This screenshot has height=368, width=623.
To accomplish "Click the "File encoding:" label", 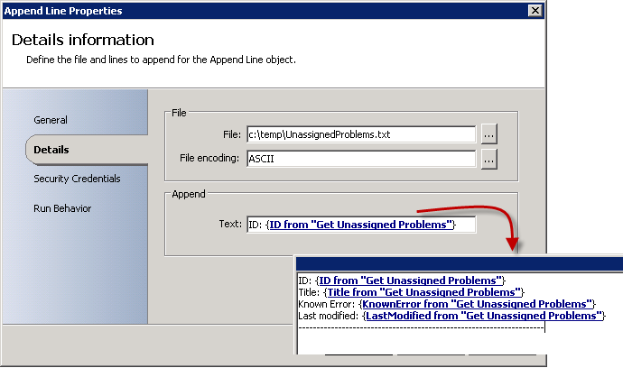I will (211, 160).
